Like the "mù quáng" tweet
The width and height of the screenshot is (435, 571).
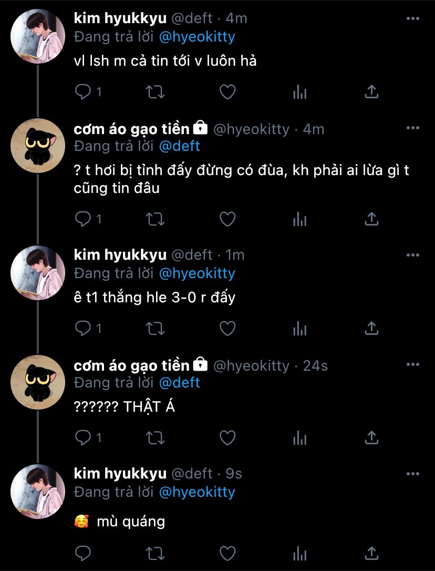click(x=227, y=553)
